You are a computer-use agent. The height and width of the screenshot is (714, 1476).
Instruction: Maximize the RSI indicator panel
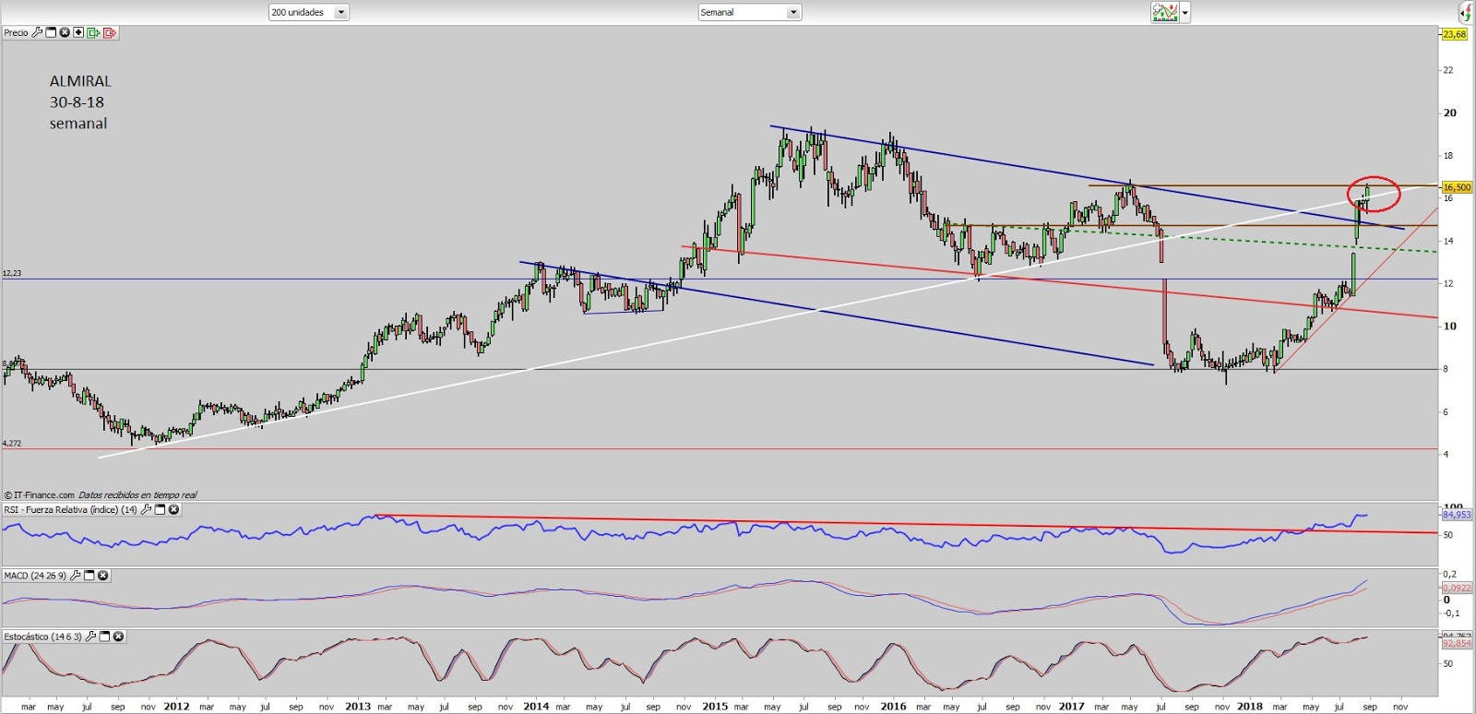(160, 509)
